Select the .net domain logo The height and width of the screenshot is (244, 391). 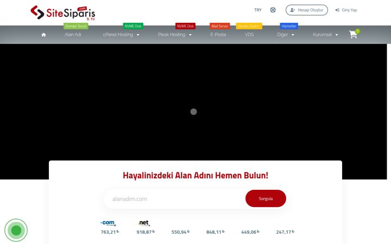click(x=144, y=223)
